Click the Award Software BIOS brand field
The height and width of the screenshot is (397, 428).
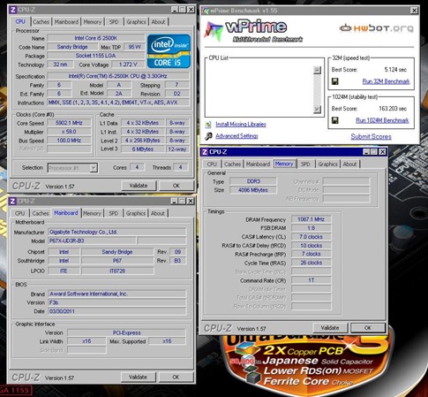click(x=116, y=294)
